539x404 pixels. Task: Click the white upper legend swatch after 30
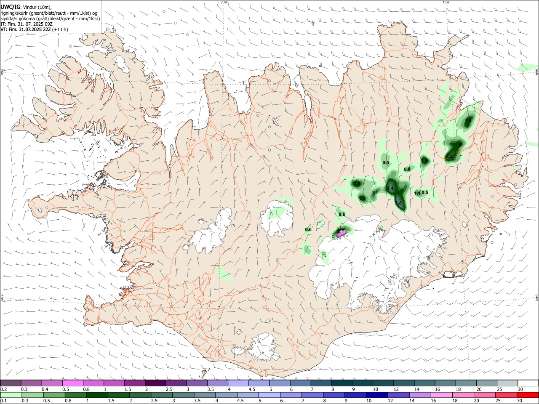pos(528,383)
